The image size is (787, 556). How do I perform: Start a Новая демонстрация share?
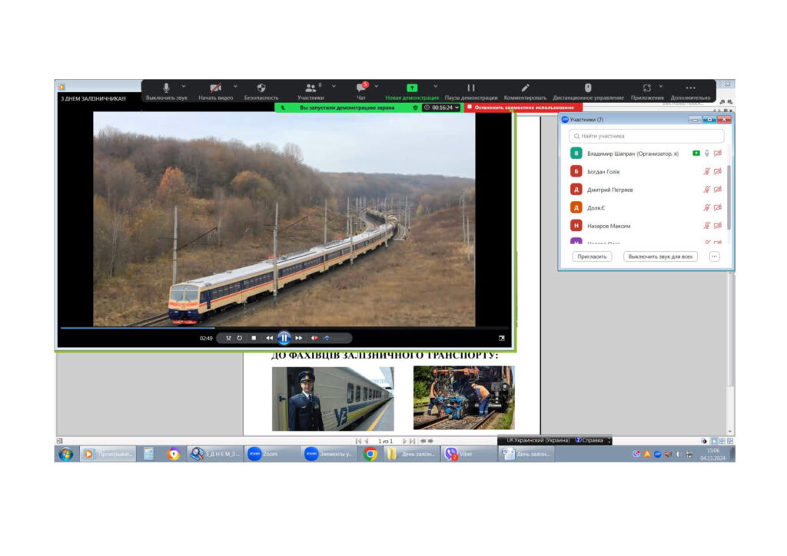(412, 88)
